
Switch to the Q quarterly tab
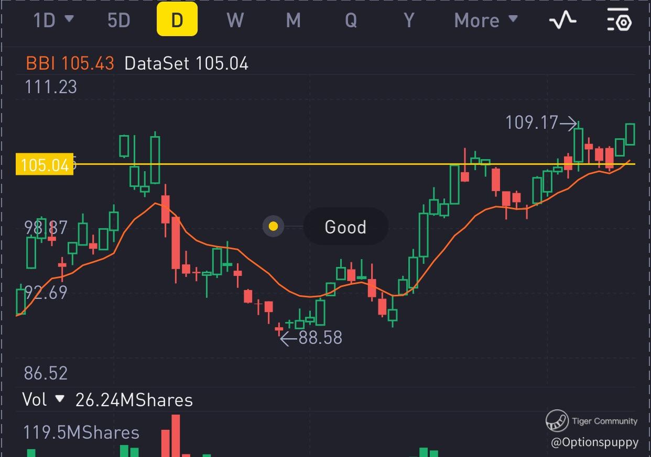click(x=351, y=20)
